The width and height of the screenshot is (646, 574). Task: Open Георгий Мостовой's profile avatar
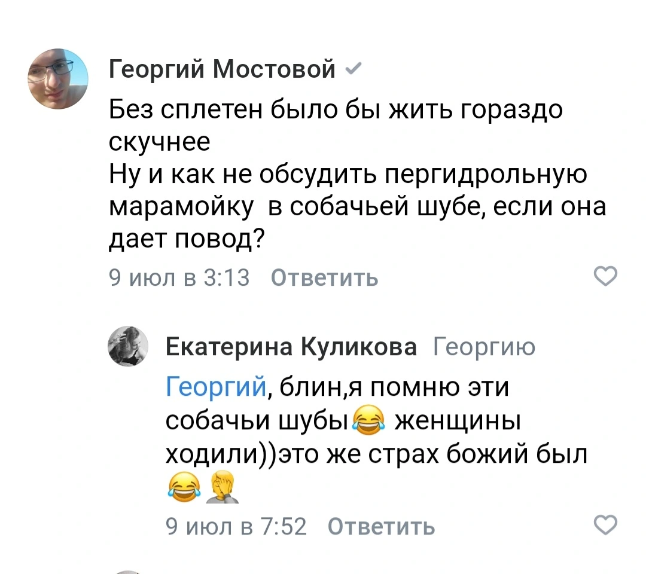coord(58,79)
